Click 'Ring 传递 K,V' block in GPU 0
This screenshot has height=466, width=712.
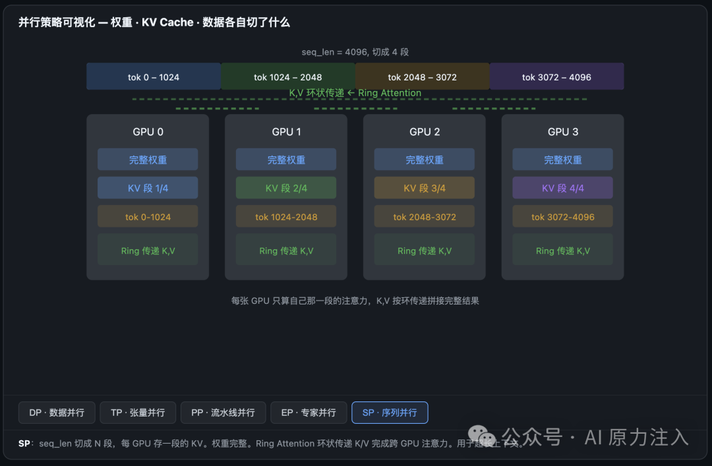pyautogui.click(x=148, y=249)
